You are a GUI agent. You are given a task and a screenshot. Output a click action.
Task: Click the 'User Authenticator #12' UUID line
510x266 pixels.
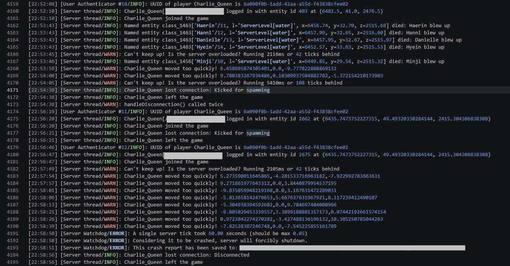188,148
